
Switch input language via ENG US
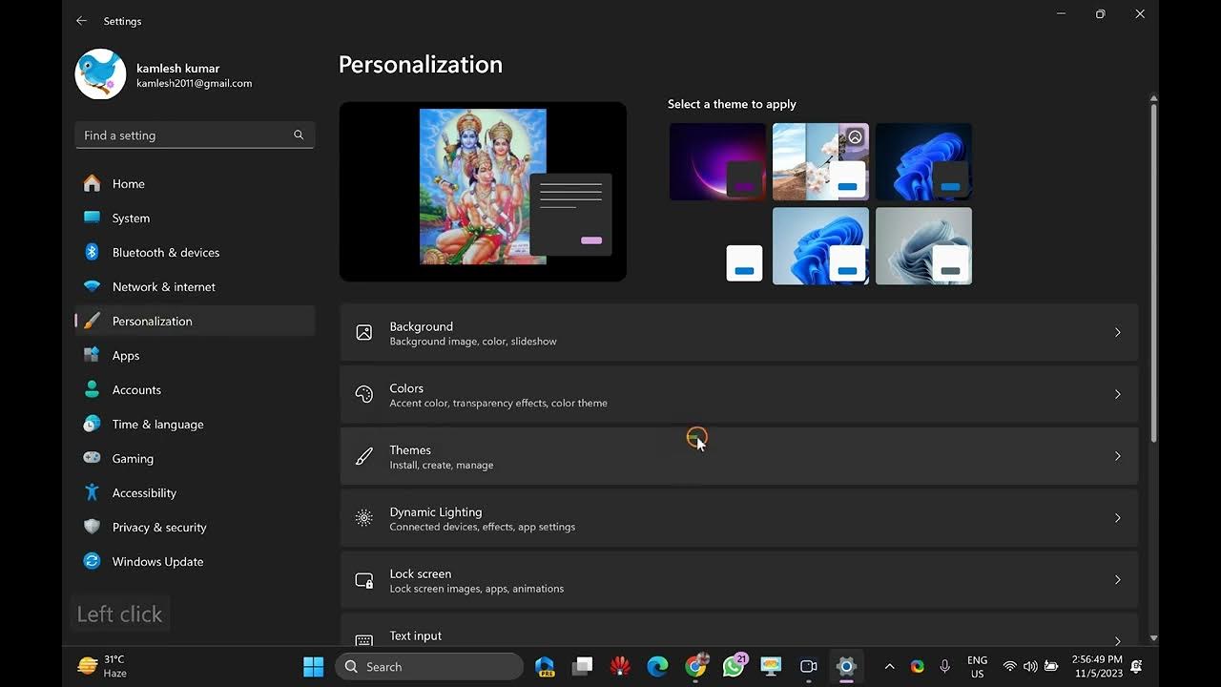(x=977, y=667)
